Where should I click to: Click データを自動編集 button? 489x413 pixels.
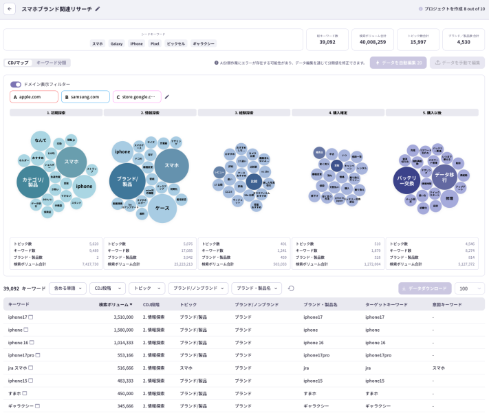point(398,63)
